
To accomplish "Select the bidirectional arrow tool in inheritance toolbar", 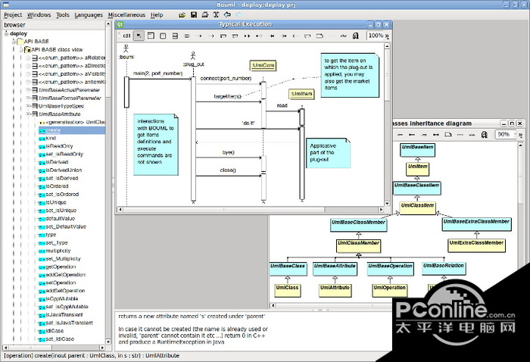I will 434,135.
